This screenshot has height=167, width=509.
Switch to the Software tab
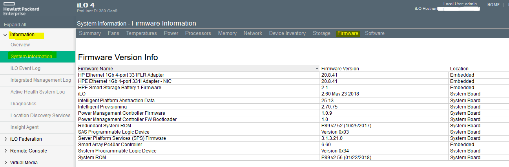[x=375, y=33]
